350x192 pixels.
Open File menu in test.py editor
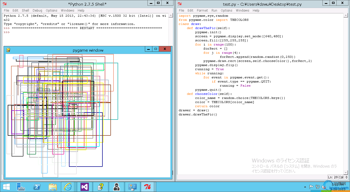pos(181,11)
